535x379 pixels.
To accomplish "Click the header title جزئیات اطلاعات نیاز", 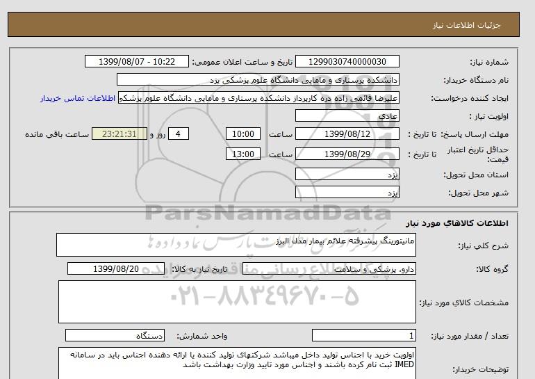I will (x=466, y=25).
